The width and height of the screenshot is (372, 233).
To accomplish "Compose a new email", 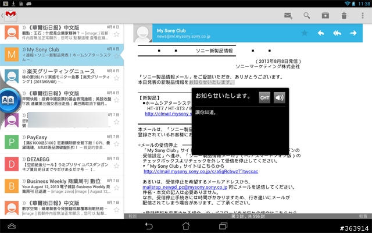I will [288, 16].
